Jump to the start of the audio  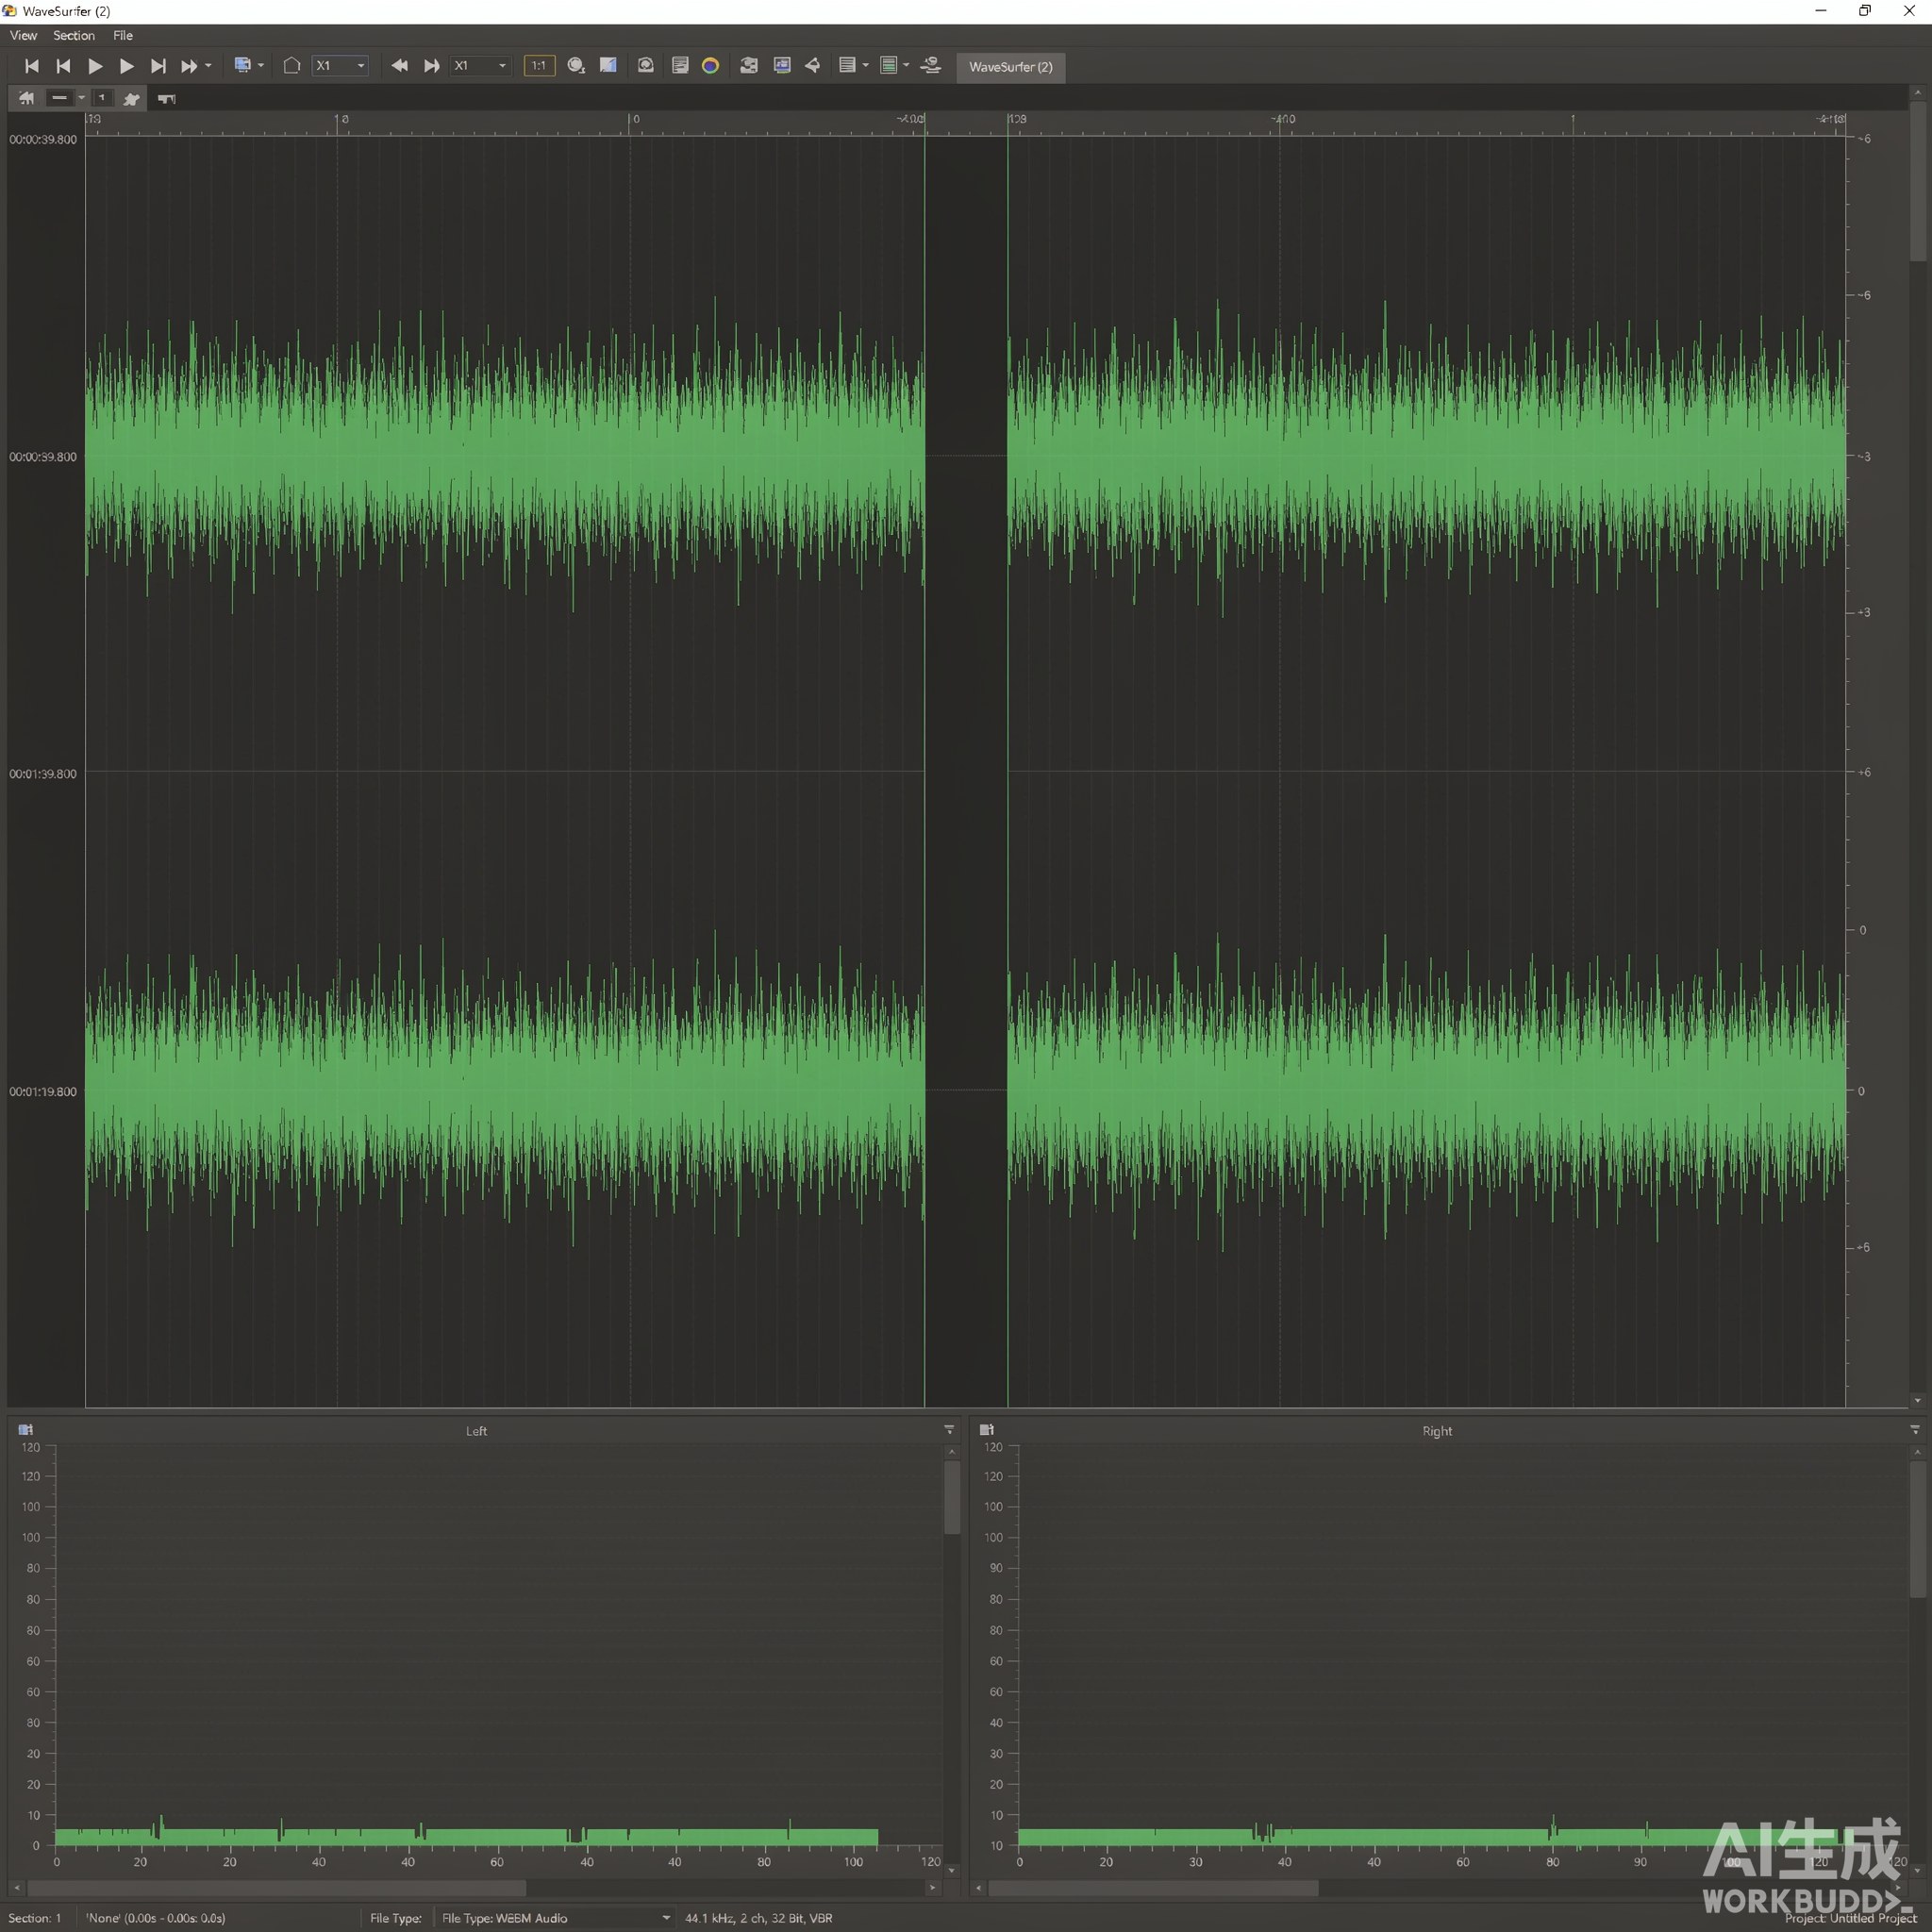[x=31, y=66]
